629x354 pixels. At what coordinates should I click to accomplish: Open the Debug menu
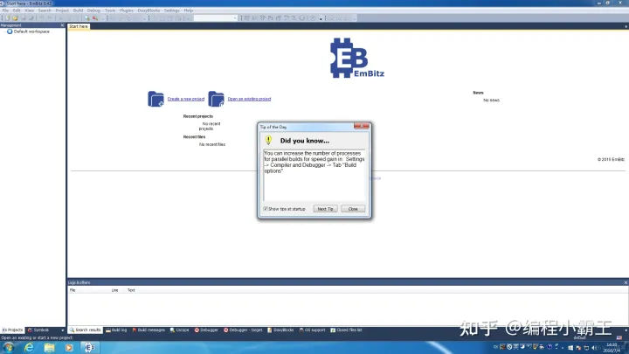(x=93, y=10)
